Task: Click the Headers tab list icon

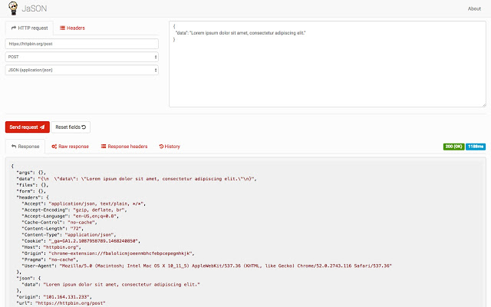Action: [62, 28]
